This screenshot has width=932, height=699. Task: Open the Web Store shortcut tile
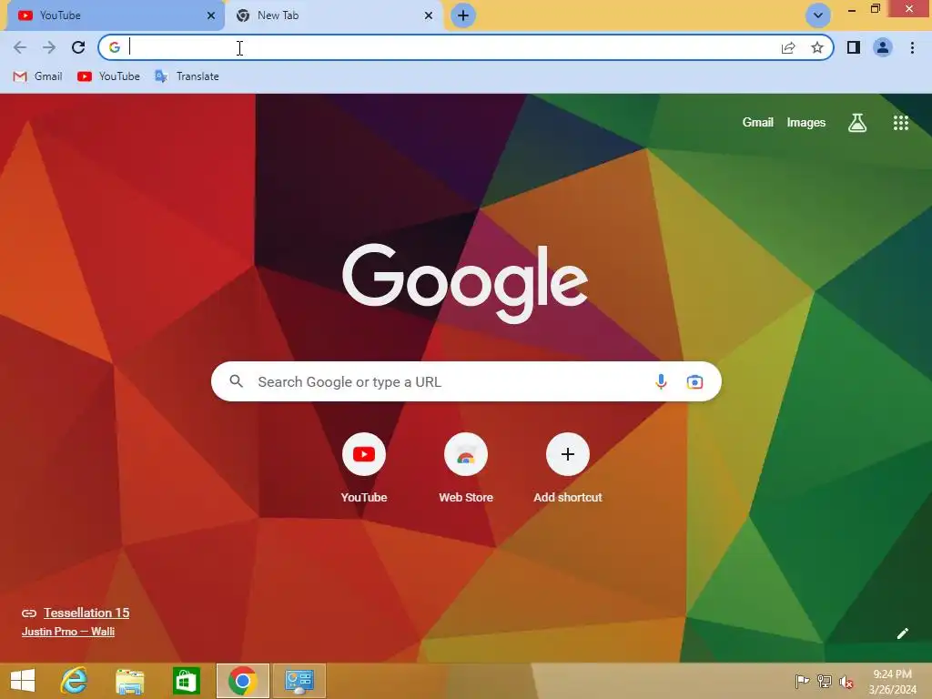point(466,469)
